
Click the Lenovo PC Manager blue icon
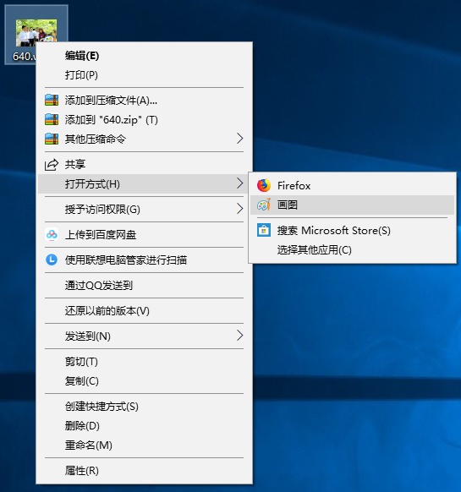point(52,260)
